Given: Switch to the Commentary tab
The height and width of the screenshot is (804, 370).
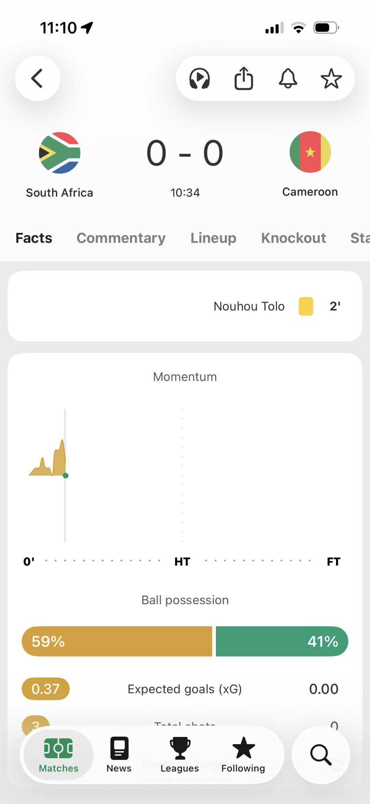Looking at the screenshot, I should click(121, 238).
